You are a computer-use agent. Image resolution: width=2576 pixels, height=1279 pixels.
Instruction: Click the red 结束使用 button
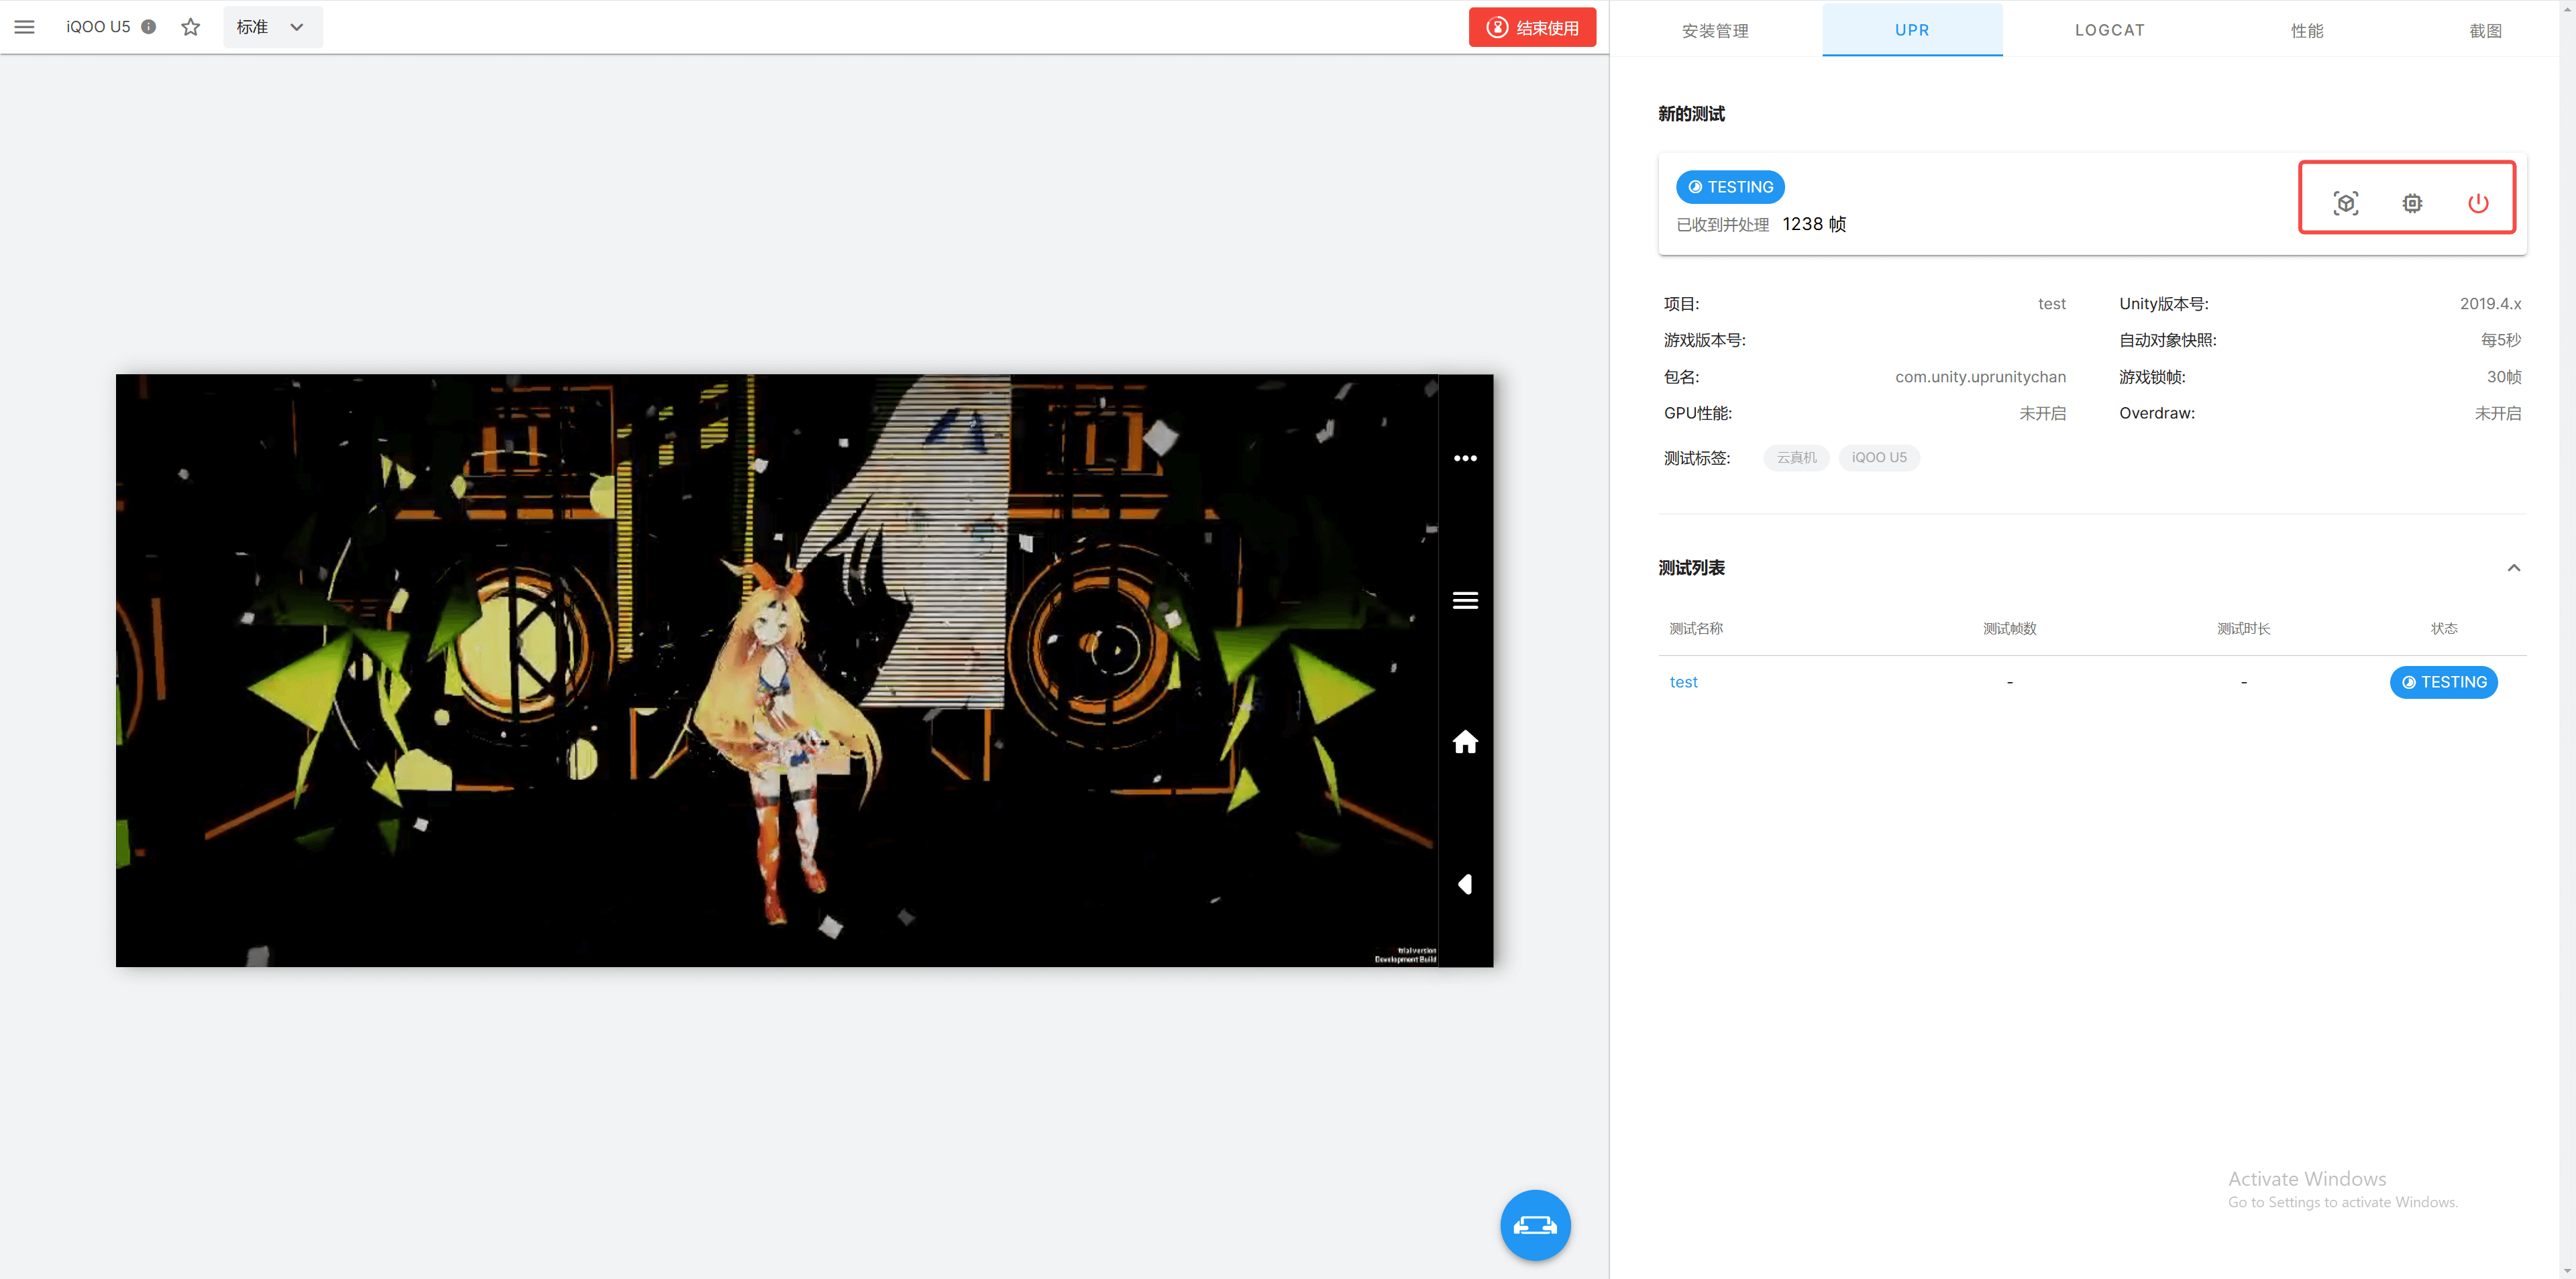coord(1531,27)
